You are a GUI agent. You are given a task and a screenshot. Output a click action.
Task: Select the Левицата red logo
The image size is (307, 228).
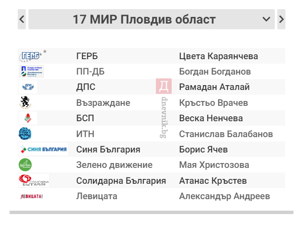(x=32, y=196)
